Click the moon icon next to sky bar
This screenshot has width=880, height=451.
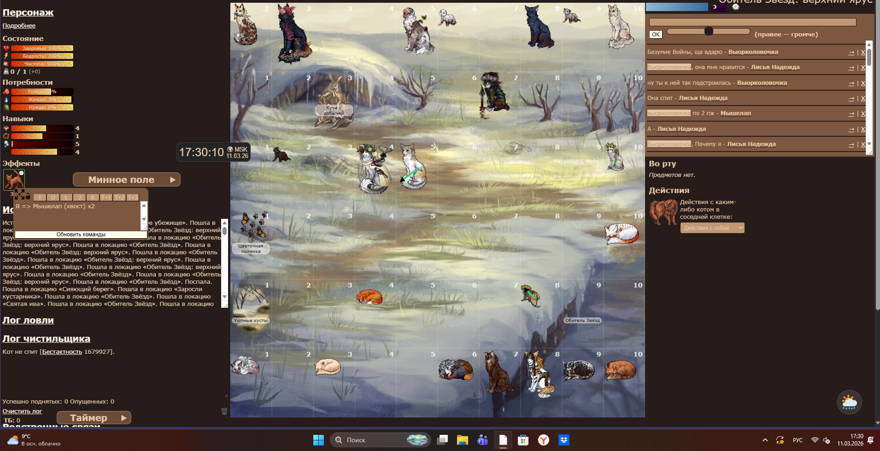718,7
